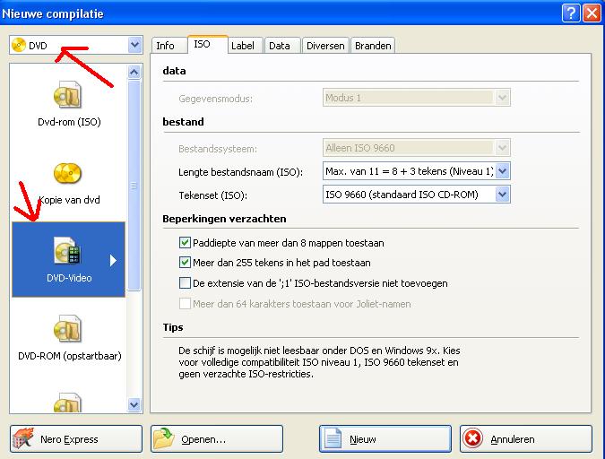Switch to the Info tab
This screenshot has width=605, height=459.
tap(169, 46)
